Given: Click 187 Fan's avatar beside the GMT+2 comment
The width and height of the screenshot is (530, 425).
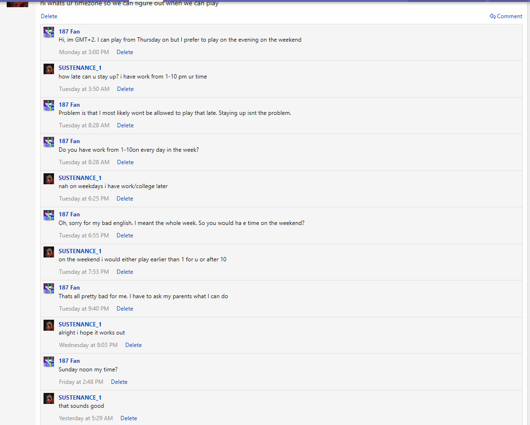Looking at the screenshot, I should 49,33.
